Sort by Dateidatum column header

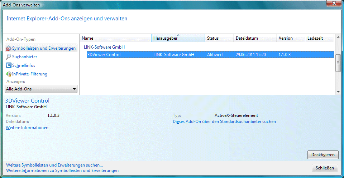click(x=254, y=38)
